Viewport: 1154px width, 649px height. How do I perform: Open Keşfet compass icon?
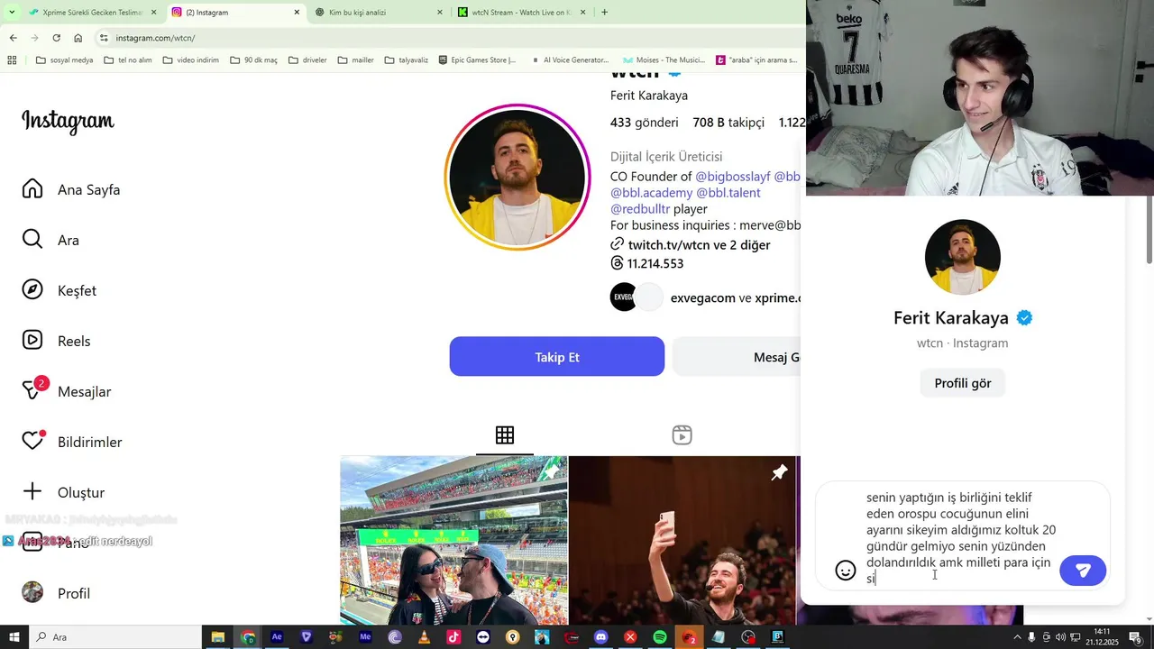pos(32,290)
